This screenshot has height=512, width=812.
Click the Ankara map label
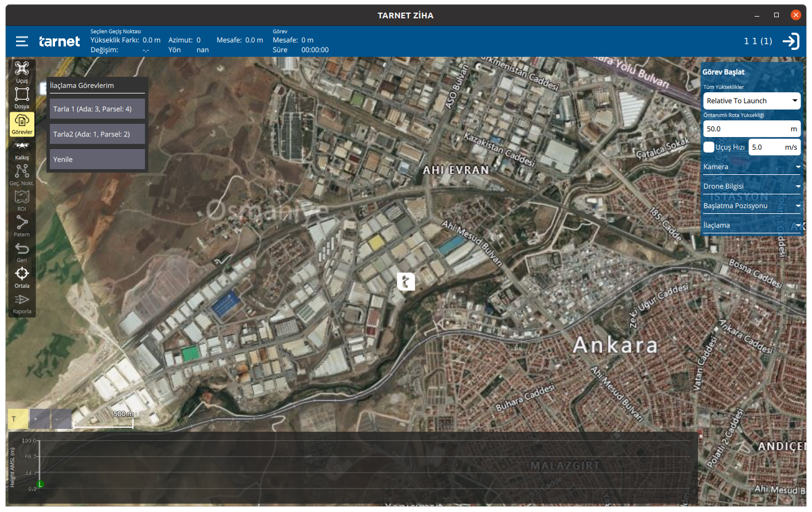[x=615, y=345]
